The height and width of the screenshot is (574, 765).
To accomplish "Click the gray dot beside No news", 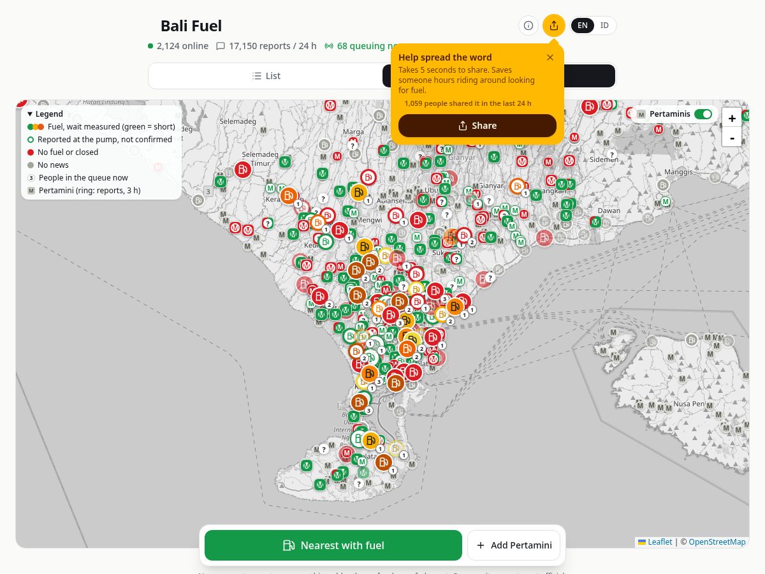I will pos(31,165).
